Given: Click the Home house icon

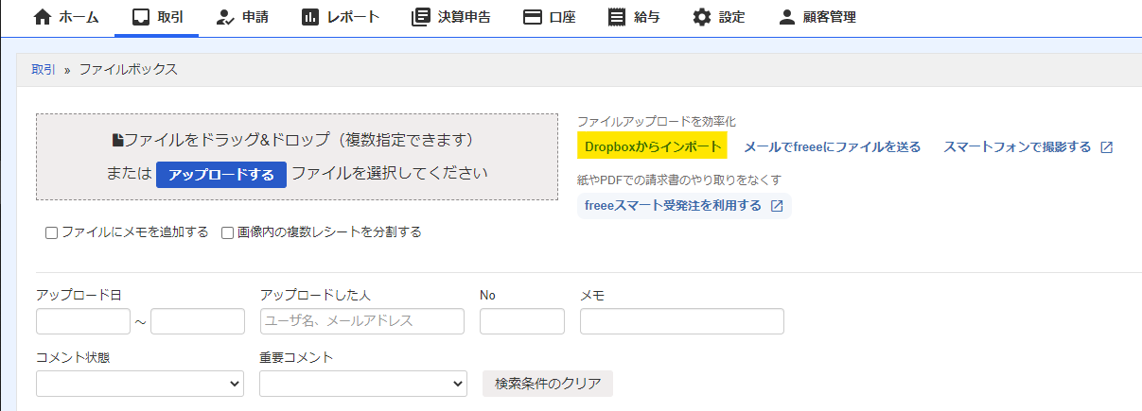Looking at the screenshot, I should pos(42,17).
